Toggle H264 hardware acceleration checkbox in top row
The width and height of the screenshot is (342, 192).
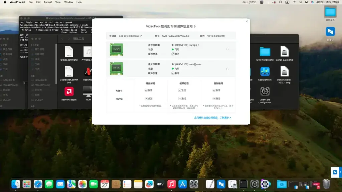[x=173, y=54]
